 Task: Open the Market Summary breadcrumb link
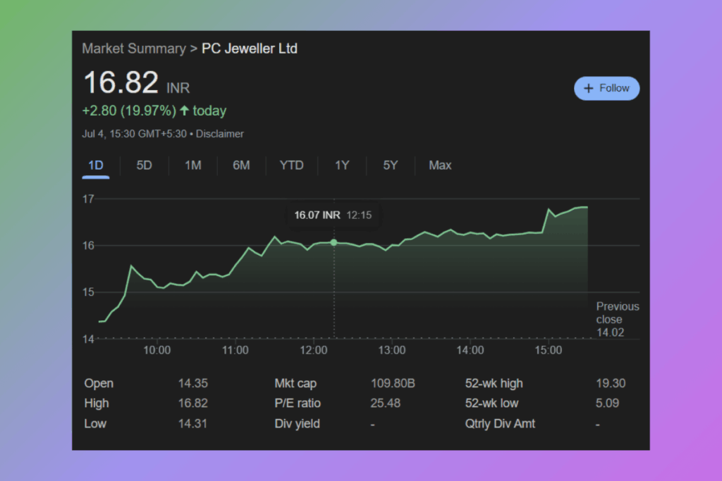click(133, 49)
